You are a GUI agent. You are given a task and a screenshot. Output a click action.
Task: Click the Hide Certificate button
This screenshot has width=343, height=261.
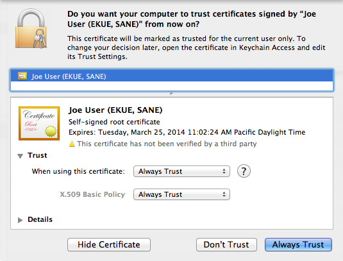pos(109,244)
